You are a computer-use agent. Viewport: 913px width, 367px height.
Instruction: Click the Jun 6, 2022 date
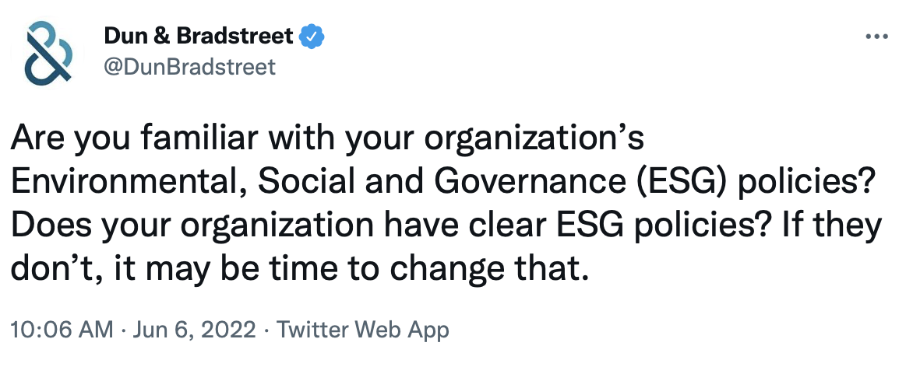tap(193, 330)
